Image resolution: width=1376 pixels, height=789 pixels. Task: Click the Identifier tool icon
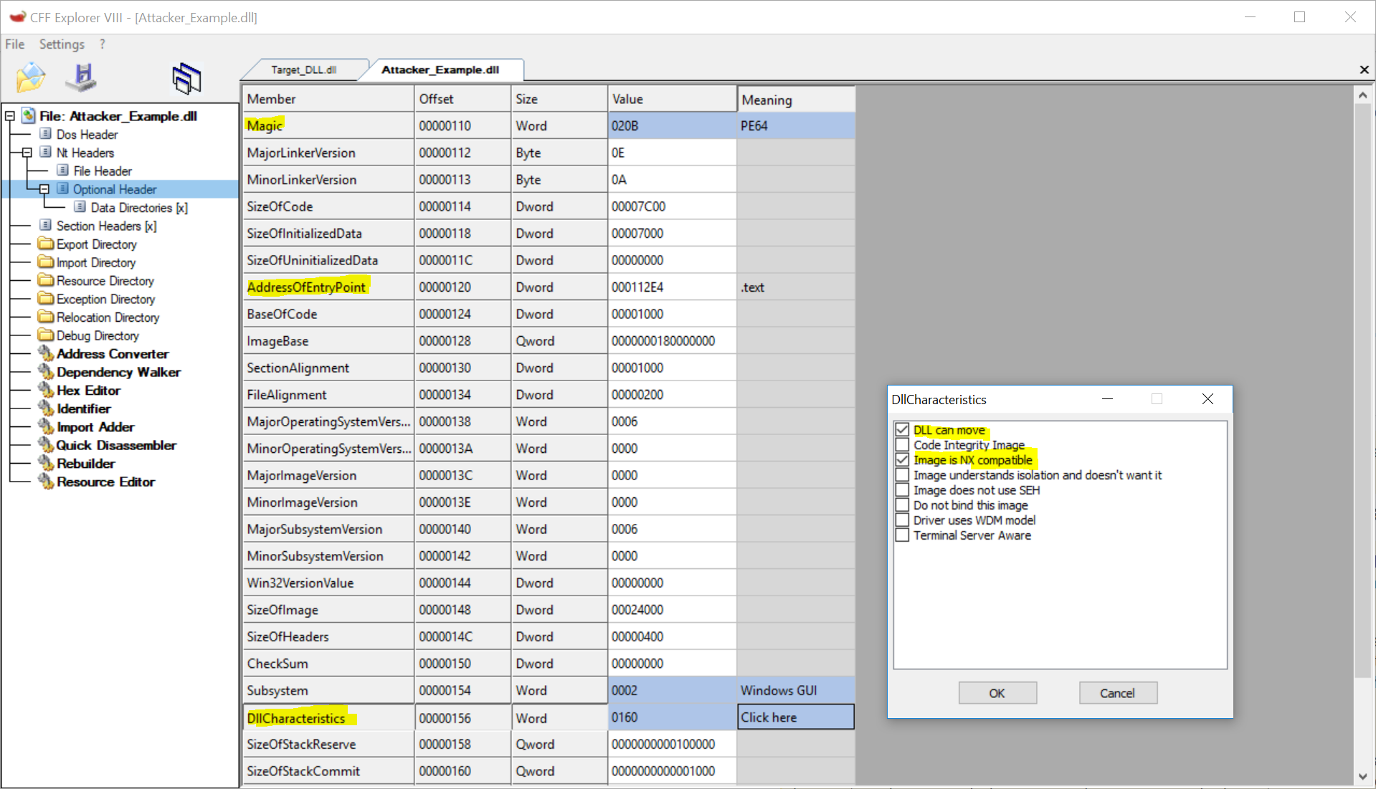tap(46, 408)
